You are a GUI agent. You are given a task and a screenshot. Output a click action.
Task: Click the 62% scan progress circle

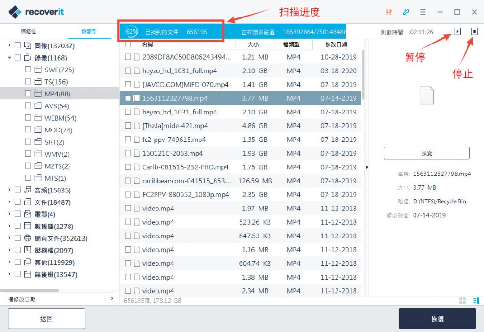[131, 32]
